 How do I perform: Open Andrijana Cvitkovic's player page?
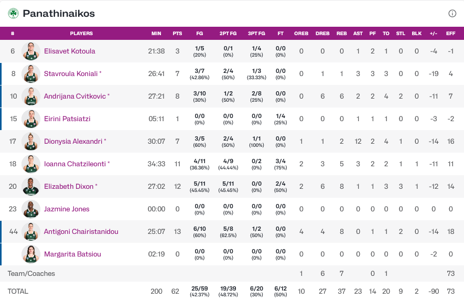pyautogui.click(x=75, y=97)
